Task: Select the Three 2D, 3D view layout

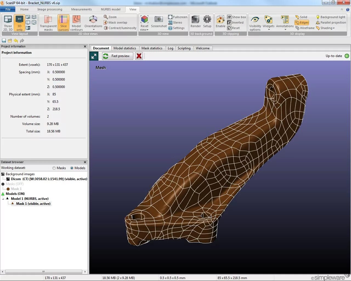Action: 8,23
